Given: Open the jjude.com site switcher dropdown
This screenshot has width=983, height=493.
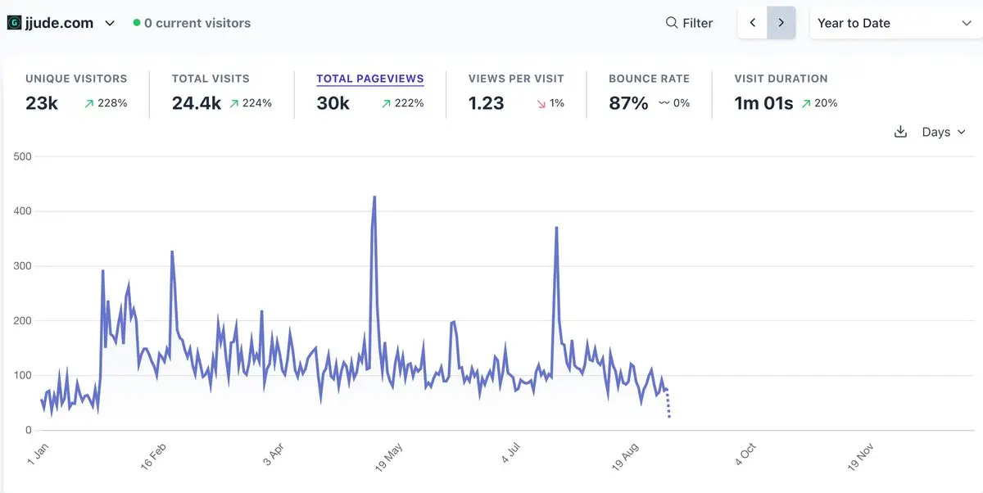Looking at the screenshot, I should tap(110, 23).
